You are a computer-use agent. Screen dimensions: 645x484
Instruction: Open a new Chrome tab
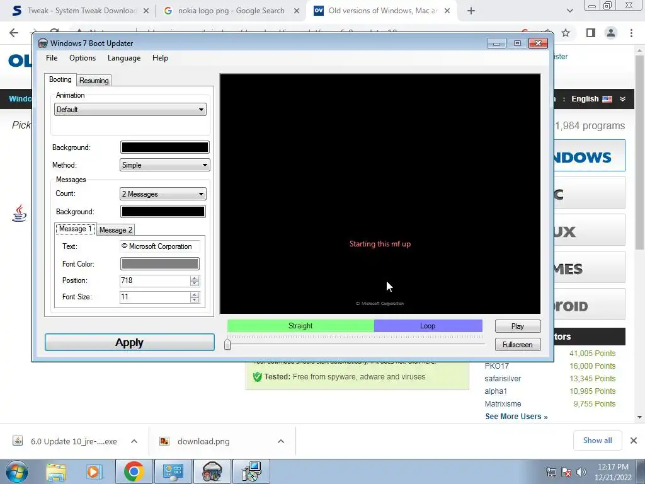point(471,11)
